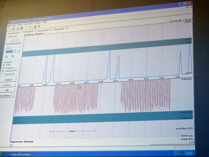Click the printer icon in the toolbar

pos(35,27)
